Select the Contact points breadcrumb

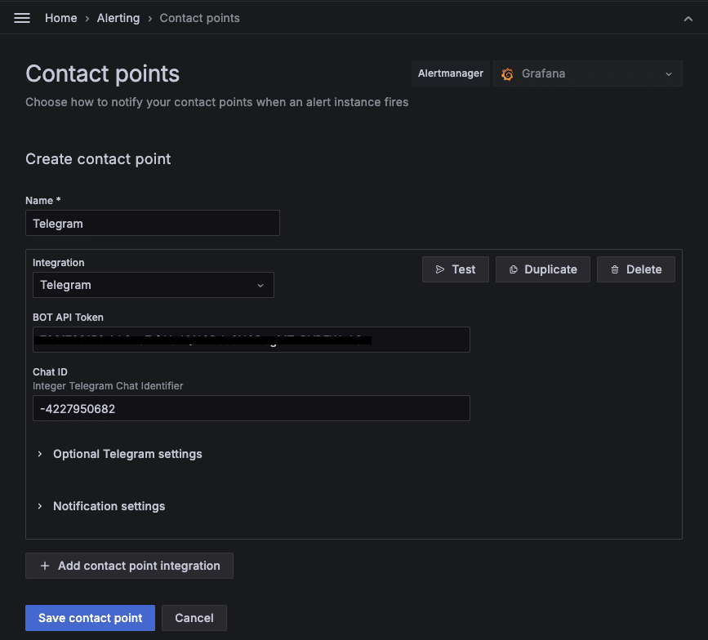pos(199,18)
